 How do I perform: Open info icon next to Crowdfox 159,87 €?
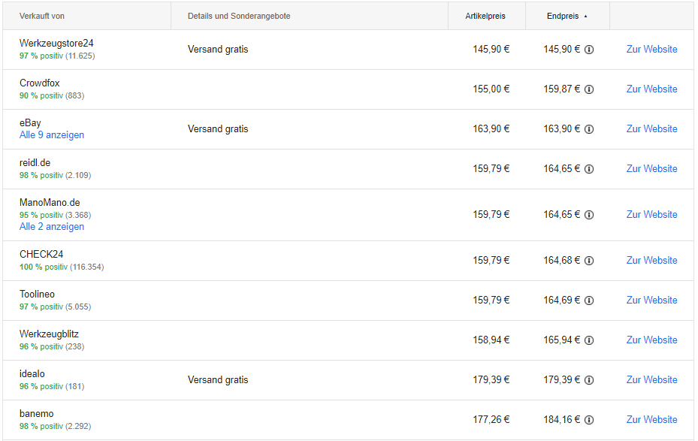(588, 89)
